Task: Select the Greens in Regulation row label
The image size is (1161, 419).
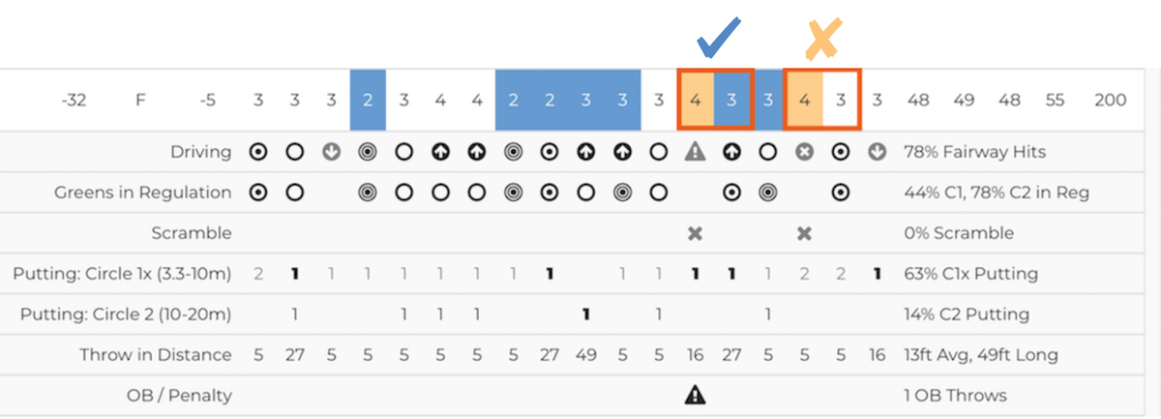Action: pyautogui.click(x=143, y=193)
